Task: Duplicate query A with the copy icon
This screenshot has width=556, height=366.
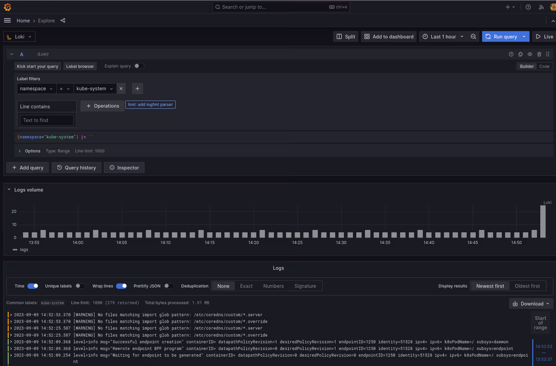Action: (520, 54)
